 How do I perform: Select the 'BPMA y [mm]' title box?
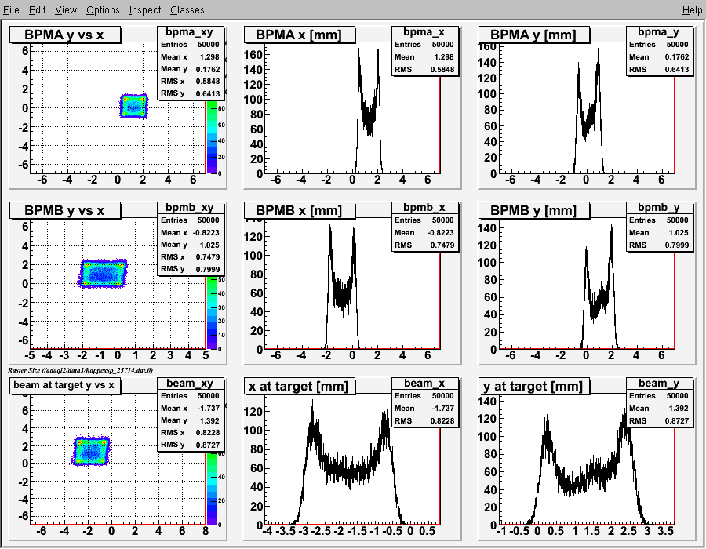pos(534,35)
